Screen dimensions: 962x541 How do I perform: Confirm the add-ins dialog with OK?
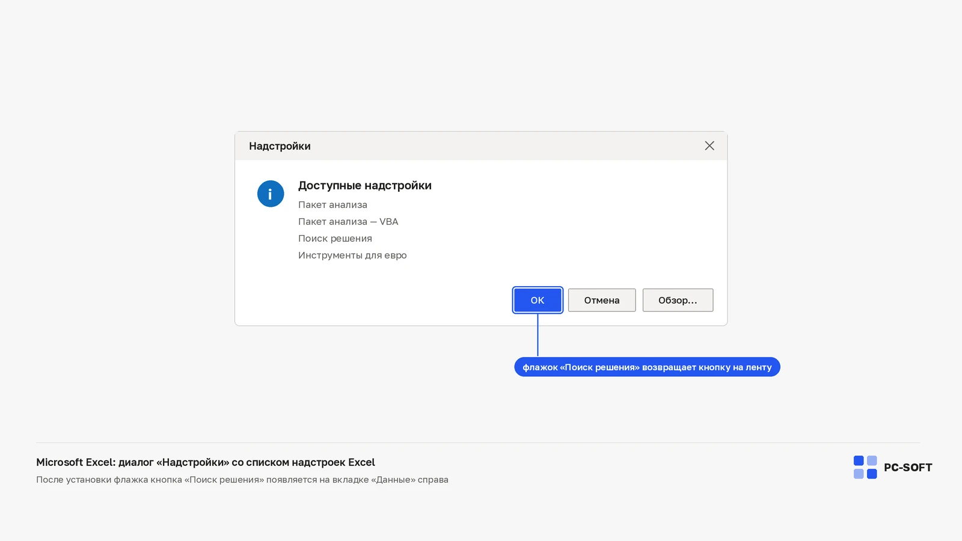[538, 300]
